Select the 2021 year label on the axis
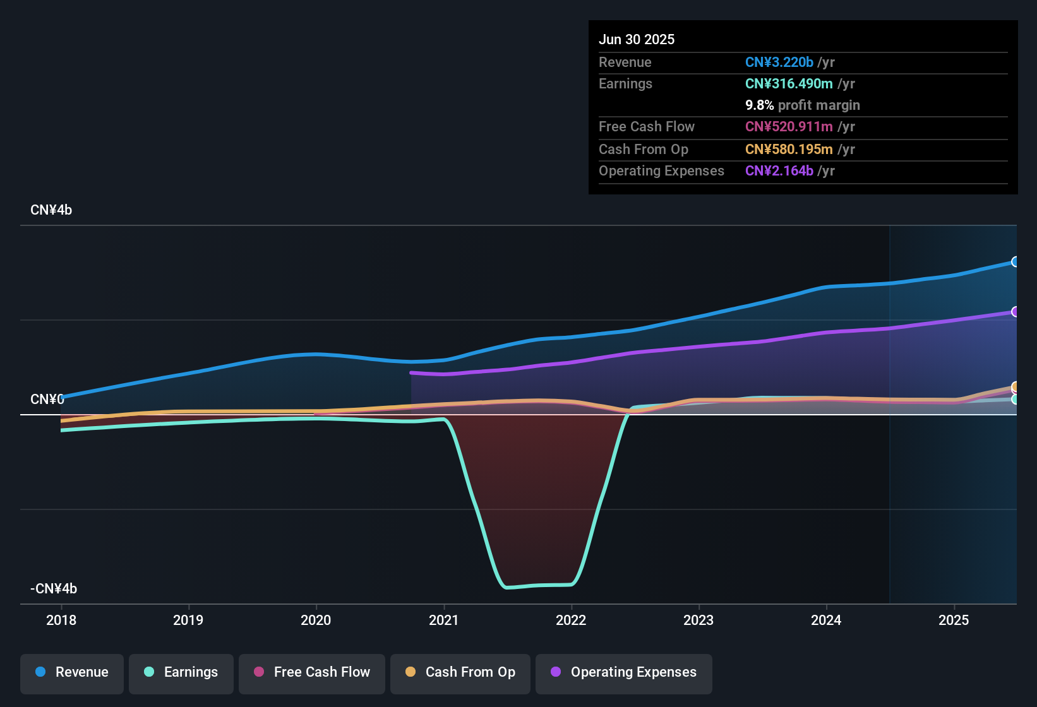Screen dimensions: 1037x707 [444, 621]
